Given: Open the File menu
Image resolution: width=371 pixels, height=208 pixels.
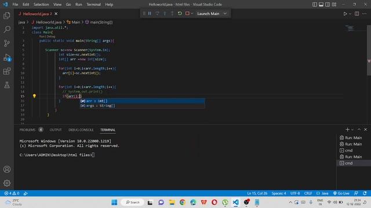Looking at the screenshot, I should click(15, 5).
